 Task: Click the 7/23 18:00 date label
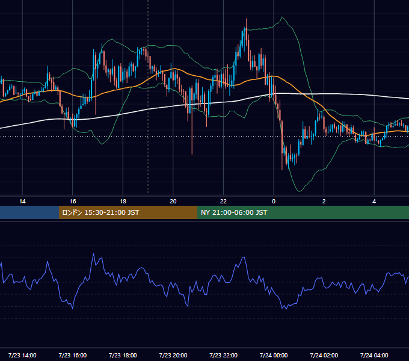(123, 355)
